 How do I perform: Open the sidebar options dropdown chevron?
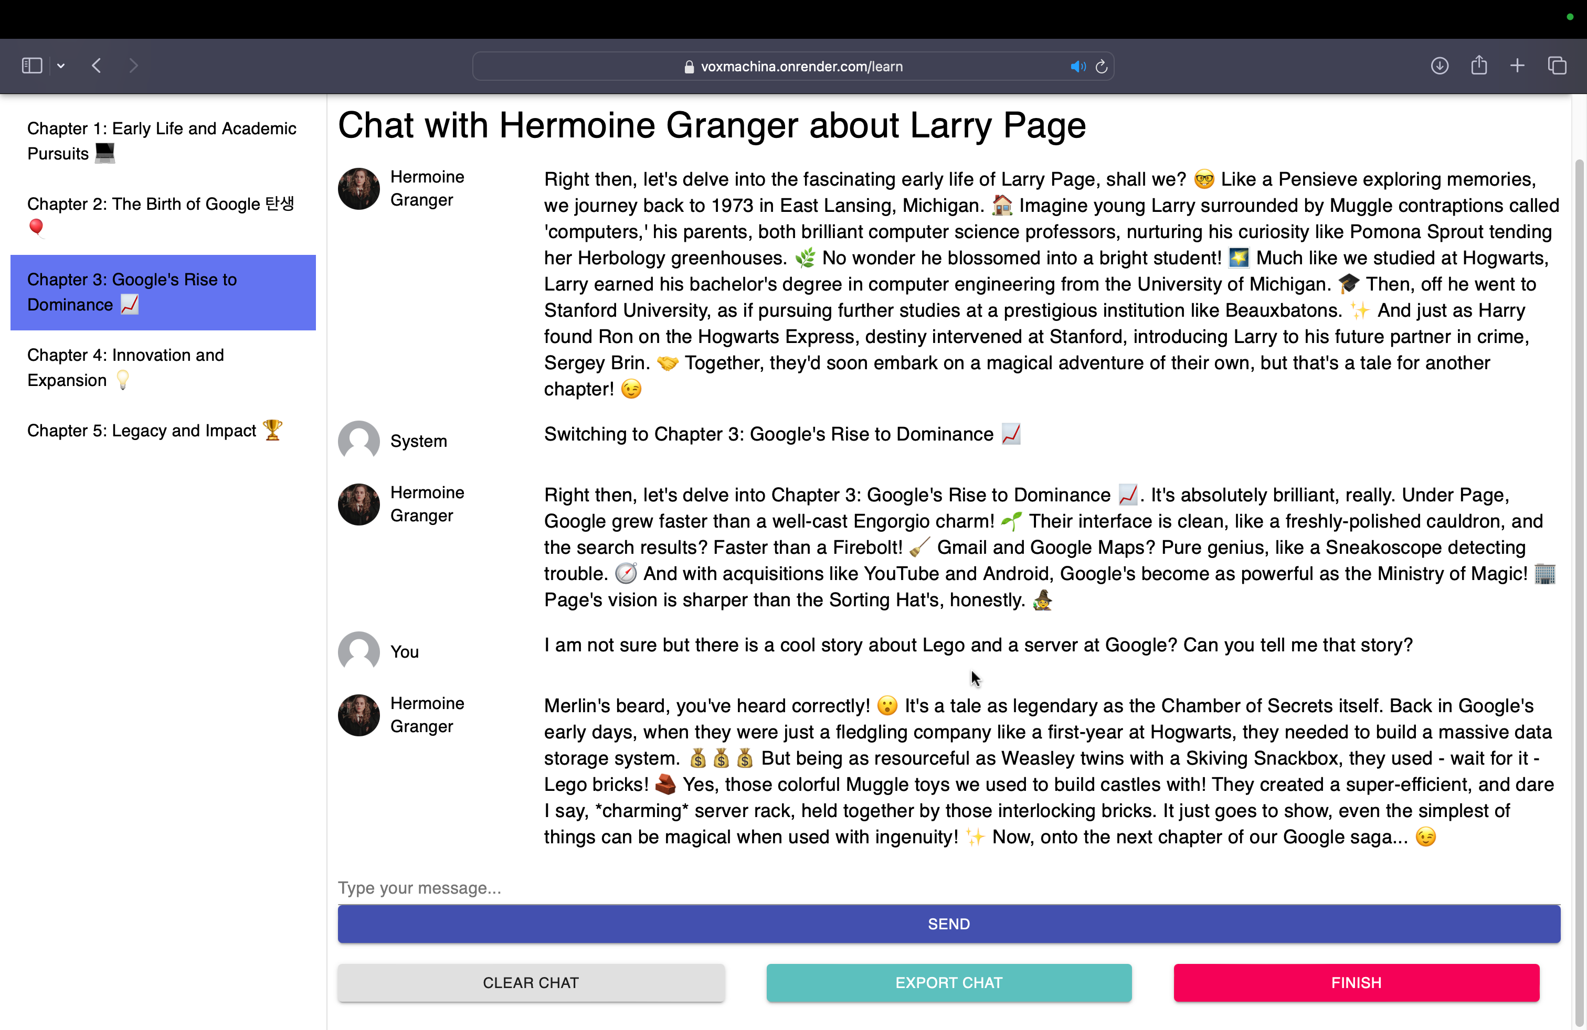pyautogui.click(x=61, y=65)
